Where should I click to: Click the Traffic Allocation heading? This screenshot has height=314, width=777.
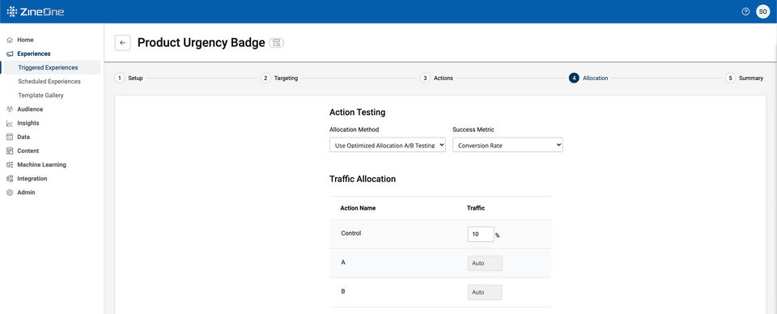pos(363,179)
